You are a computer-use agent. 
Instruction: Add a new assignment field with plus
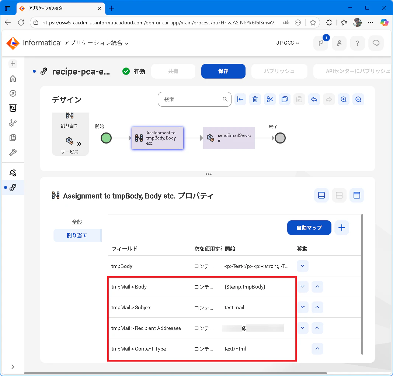pyautogui.click(x=342, y=228)
